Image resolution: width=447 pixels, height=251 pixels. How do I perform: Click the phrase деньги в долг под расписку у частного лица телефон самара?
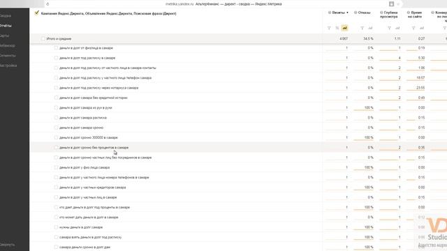[105, 77]
